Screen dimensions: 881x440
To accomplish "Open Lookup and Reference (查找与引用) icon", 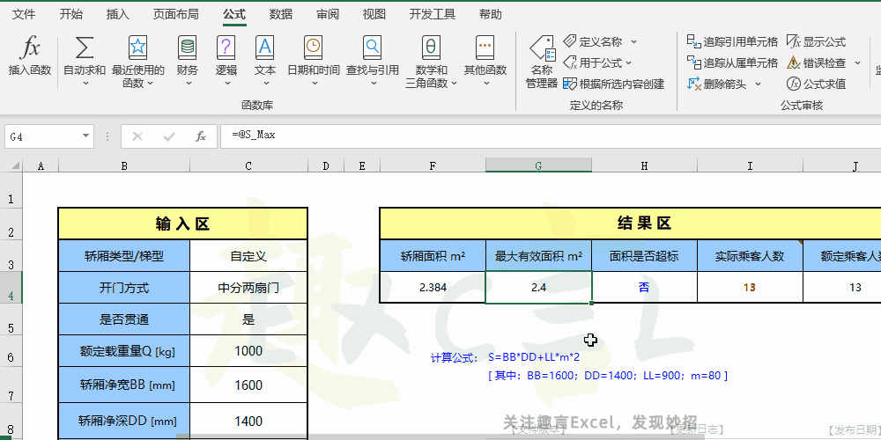I will (372, 48).
